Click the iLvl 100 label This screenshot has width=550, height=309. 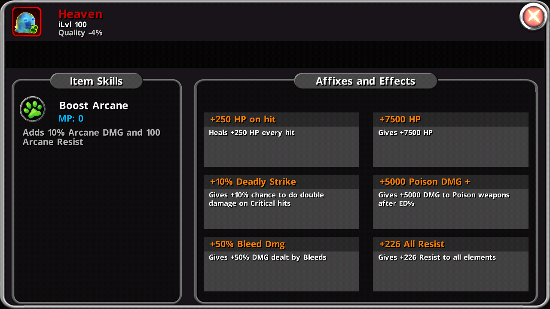point(73,24)
